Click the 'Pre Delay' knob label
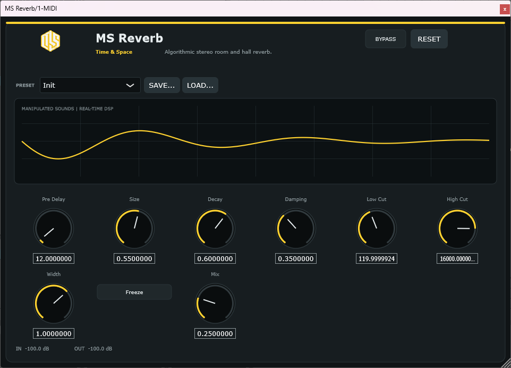The image size is (511, 368). (x=54, y=199)
